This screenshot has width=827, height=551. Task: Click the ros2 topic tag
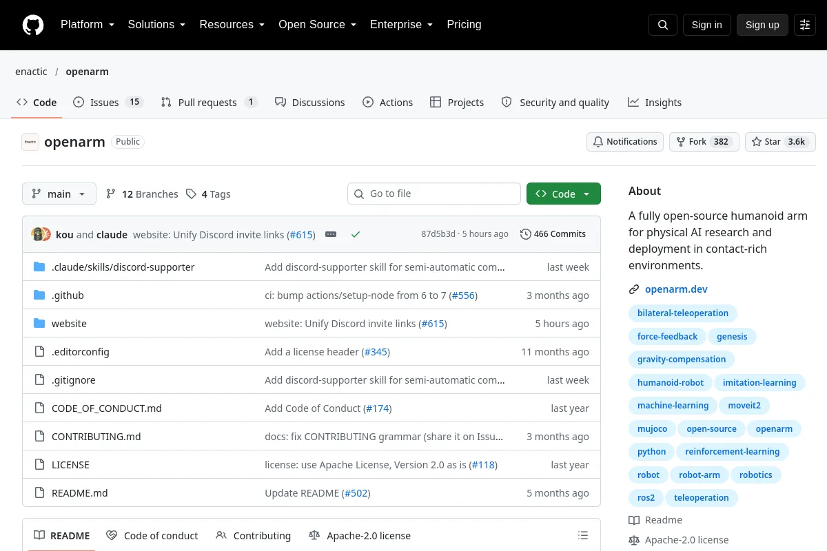coord(646,498)
